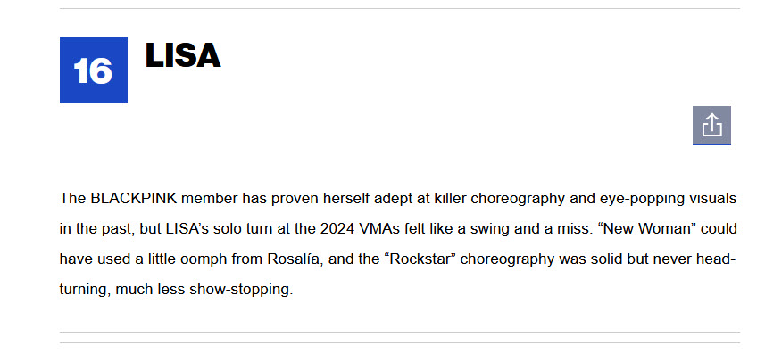Screen dimensions: 765x353
Task: Click the blue number 16 badge
Action: pos(94,70)
